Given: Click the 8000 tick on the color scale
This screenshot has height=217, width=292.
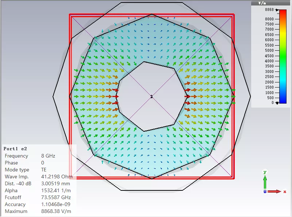Looking at the screenshot, I should [x=269, y=19].
